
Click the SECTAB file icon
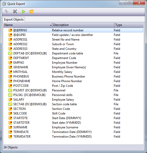(10, 104)
